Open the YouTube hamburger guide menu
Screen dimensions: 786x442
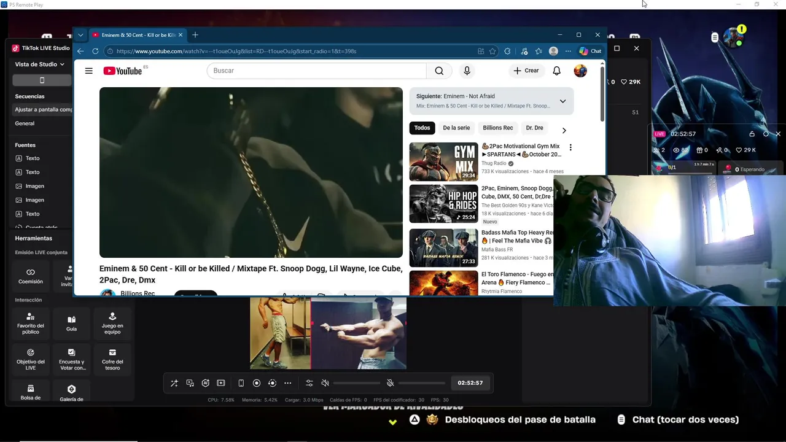click(89, 71)
